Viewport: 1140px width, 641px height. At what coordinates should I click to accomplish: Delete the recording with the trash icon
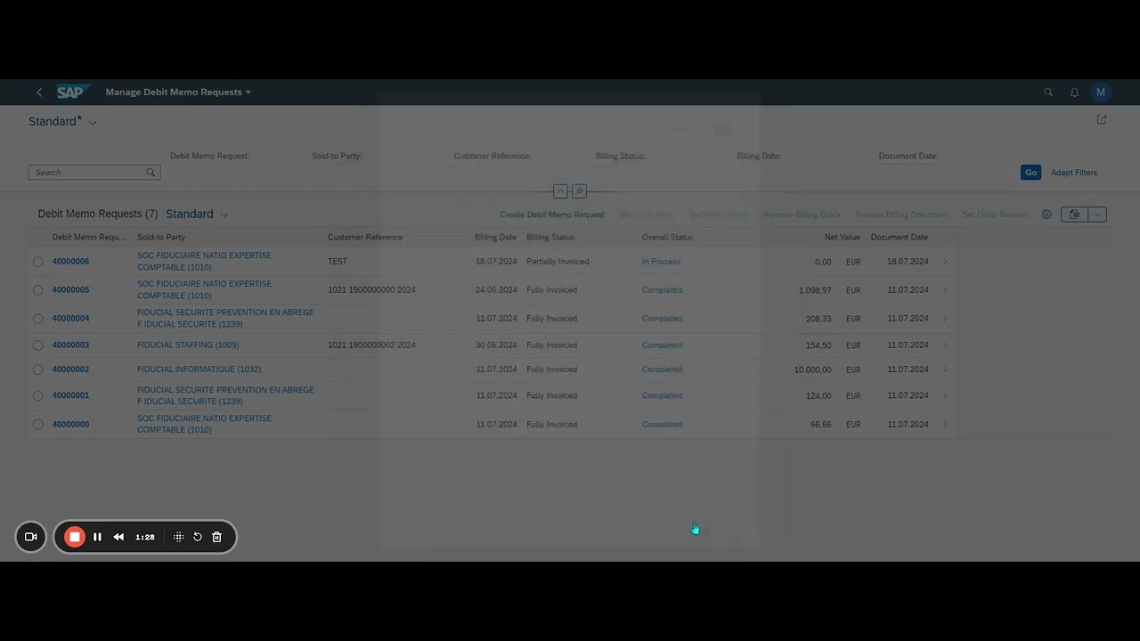[216, 537]
